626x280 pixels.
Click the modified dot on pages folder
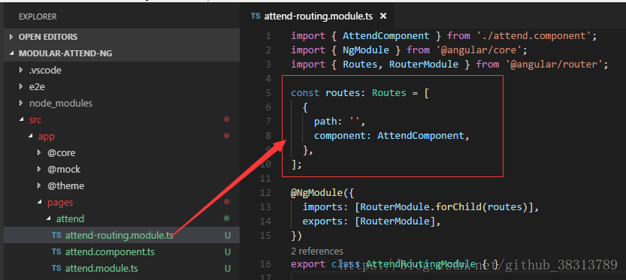click(x=226, y=202)
